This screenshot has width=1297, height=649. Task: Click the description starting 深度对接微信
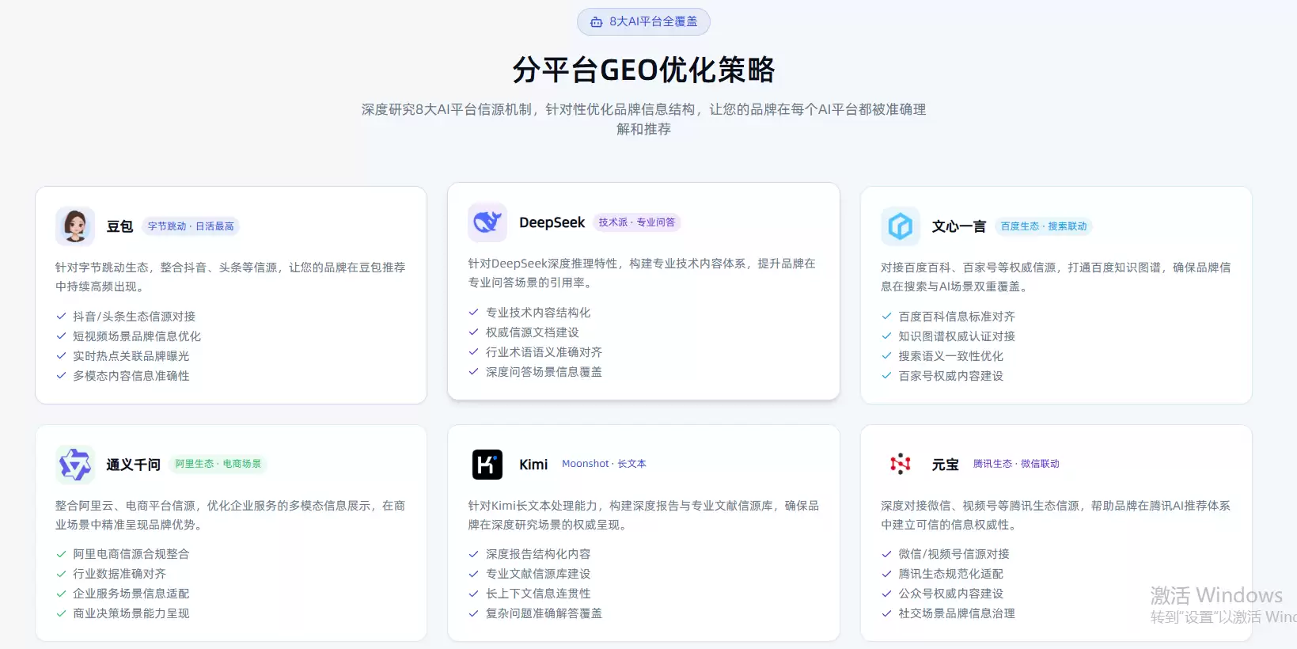[1056, 515]
